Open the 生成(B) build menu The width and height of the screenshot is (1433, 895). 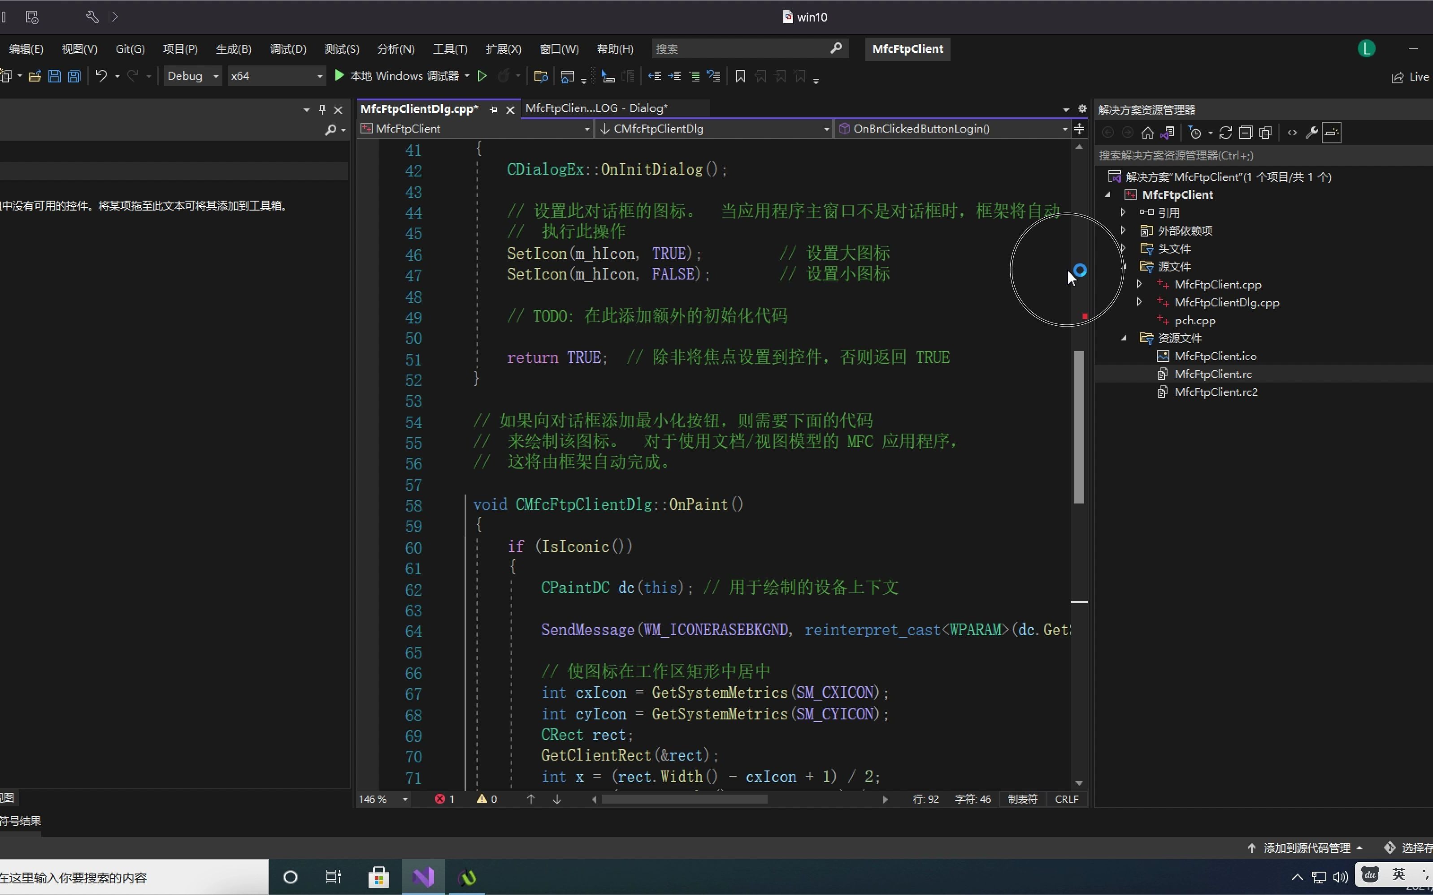[234, 49]
